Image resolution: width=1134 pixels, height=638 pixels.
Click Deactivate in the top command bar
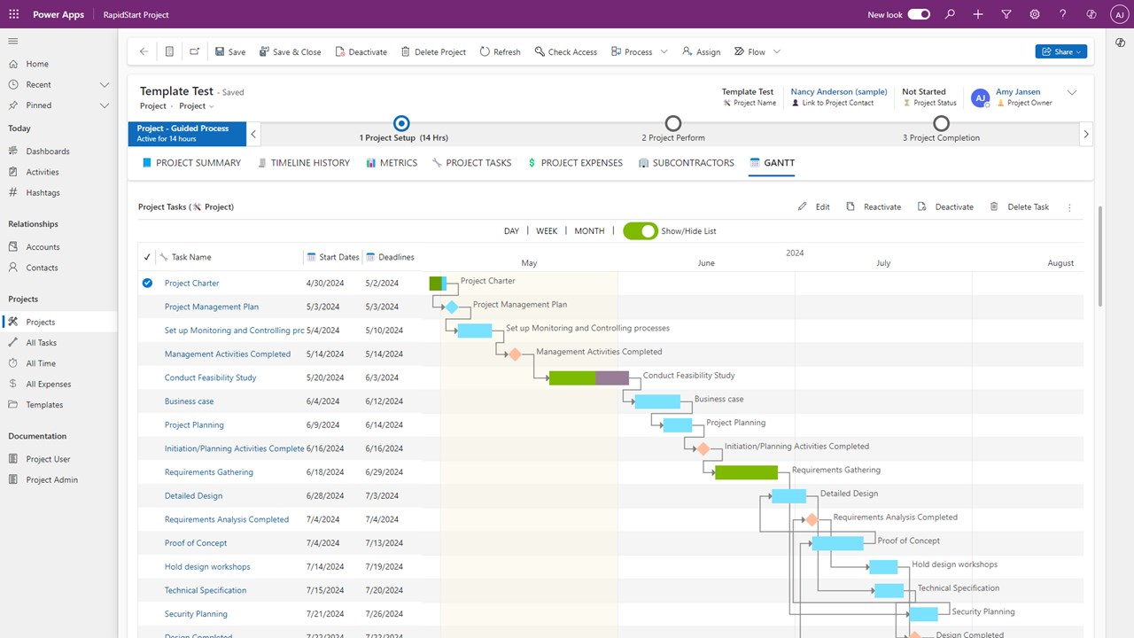point(361,51)
